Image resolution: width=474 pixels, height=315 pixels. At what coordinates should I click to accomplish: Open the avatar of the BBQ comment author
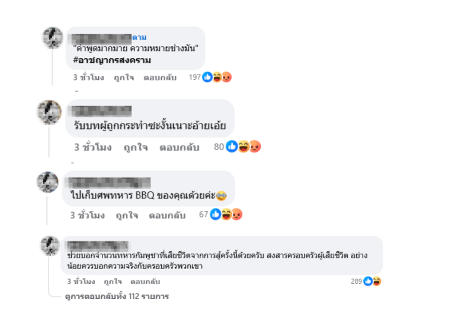tap(47, 182)
